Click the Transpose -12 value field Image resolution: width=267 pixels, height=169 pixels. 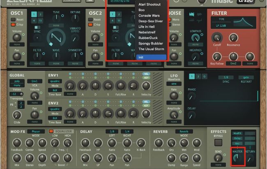point(16,94)
